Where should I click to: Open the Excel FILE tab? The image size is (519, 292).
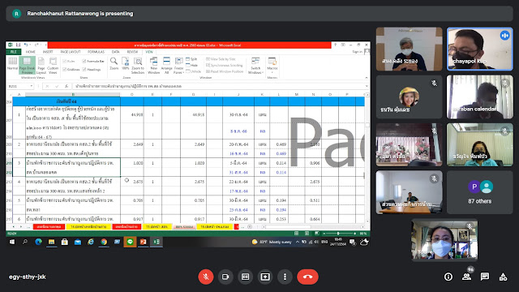[13, 52]
